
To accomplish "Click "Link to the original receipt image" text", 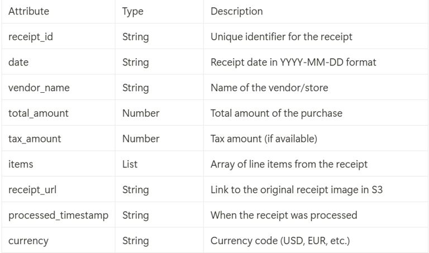I will [x=297, y=190].
